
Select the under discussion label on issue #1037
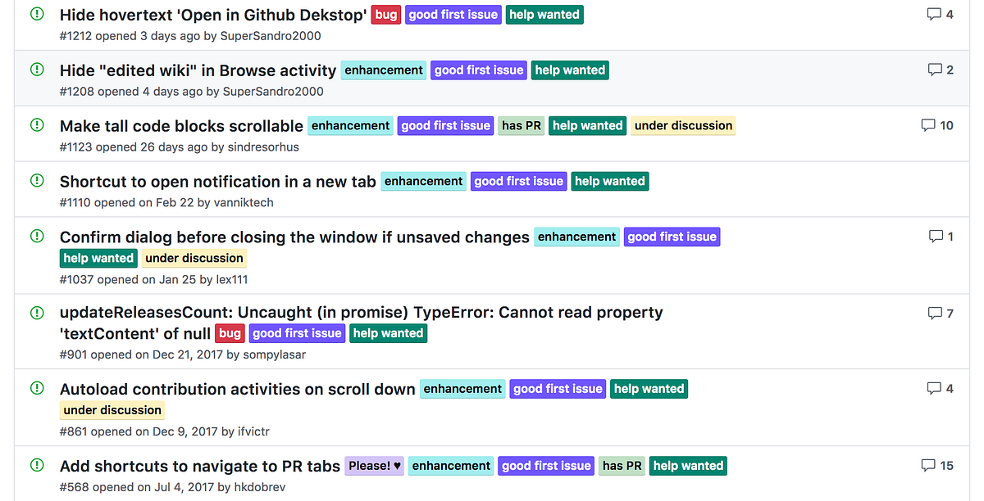(194, 258)
